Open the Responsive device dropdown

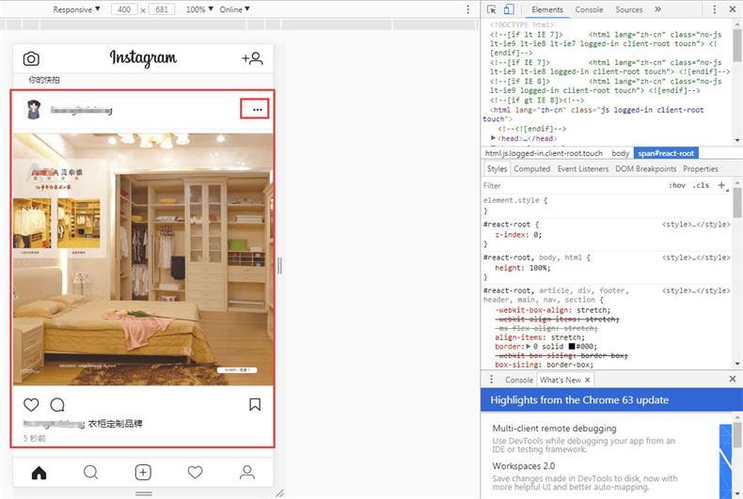click(76, 9)
